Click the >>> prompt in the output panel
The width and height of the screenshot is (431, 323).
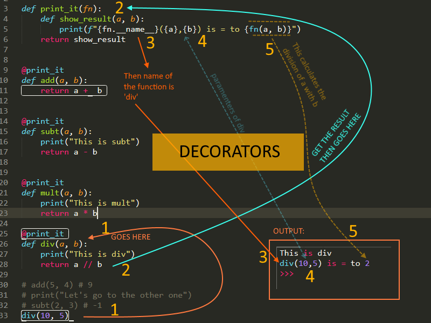[287, 273]
